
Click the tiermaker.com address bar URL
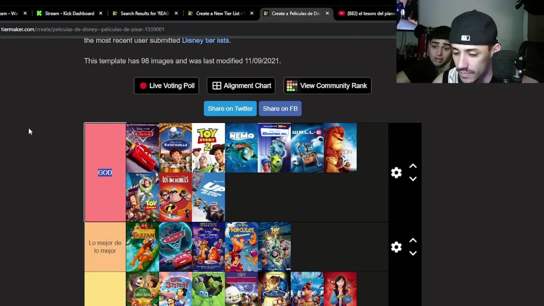[82, 29]
